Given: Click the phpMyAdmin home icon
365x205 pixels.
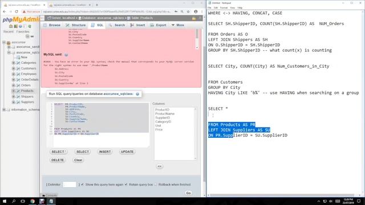Looking at the screenshot, I should [11, 26].
